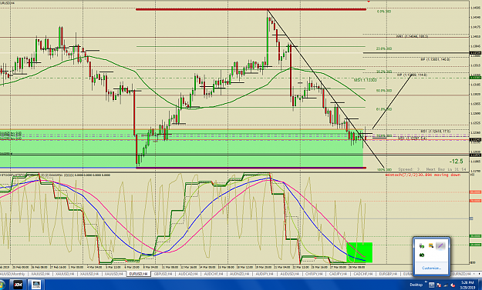Click the 100% Fibonacci level label
The width and height of the screenshot is (482, 290).
click(384, 169)
